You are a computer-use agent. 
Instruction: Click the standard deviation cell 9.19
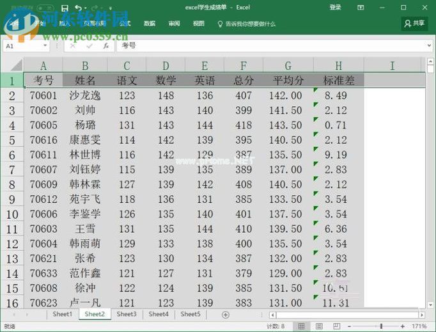click(x=339, y=154)
